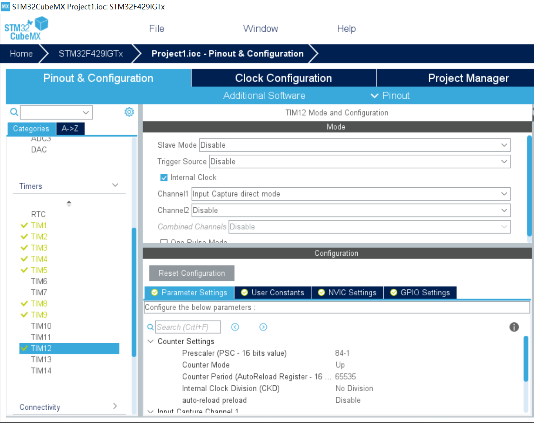Select the Pinout & Configuration tab

click(98, 78)
